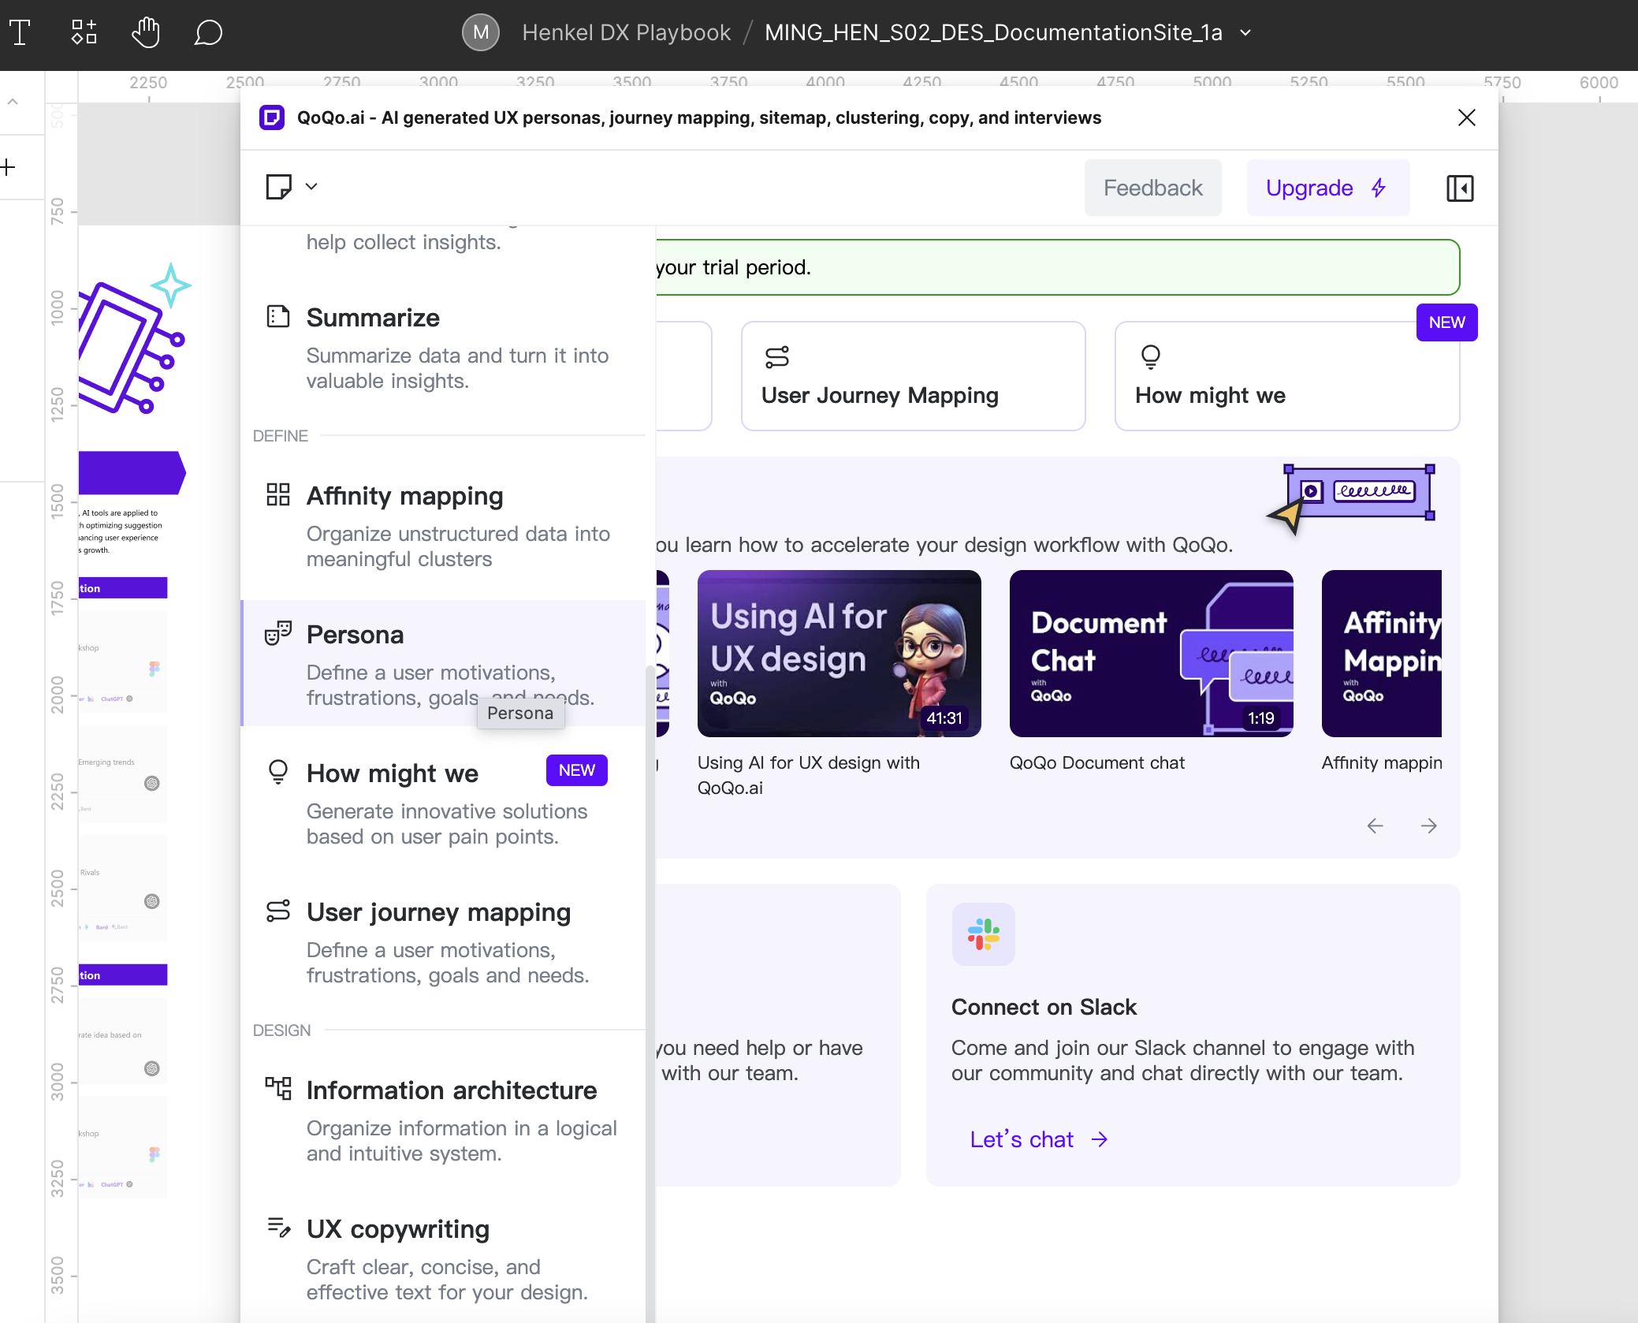
Task: Expand the file name dropdown chevron
Action: [x=1245, y=33]
